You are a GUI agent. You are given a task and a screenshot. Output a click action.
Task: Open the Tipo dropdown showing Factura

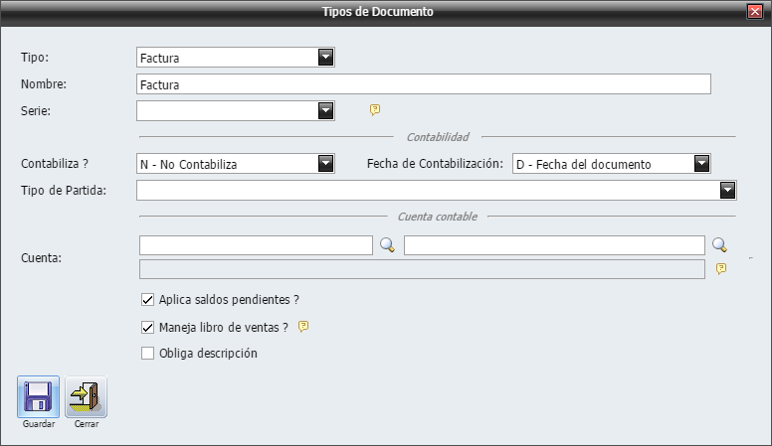[325, 58]
